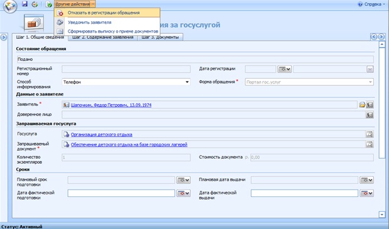
Task: Open the Способ информирования Телефон dropdown
Action: 126,82
